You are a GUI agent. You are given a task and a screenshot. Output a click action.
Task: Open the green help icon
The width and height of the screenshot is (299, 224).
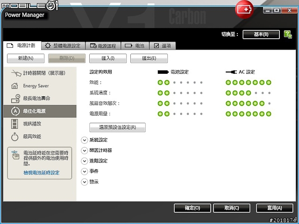pyautogui.click(x=288, y=35)
